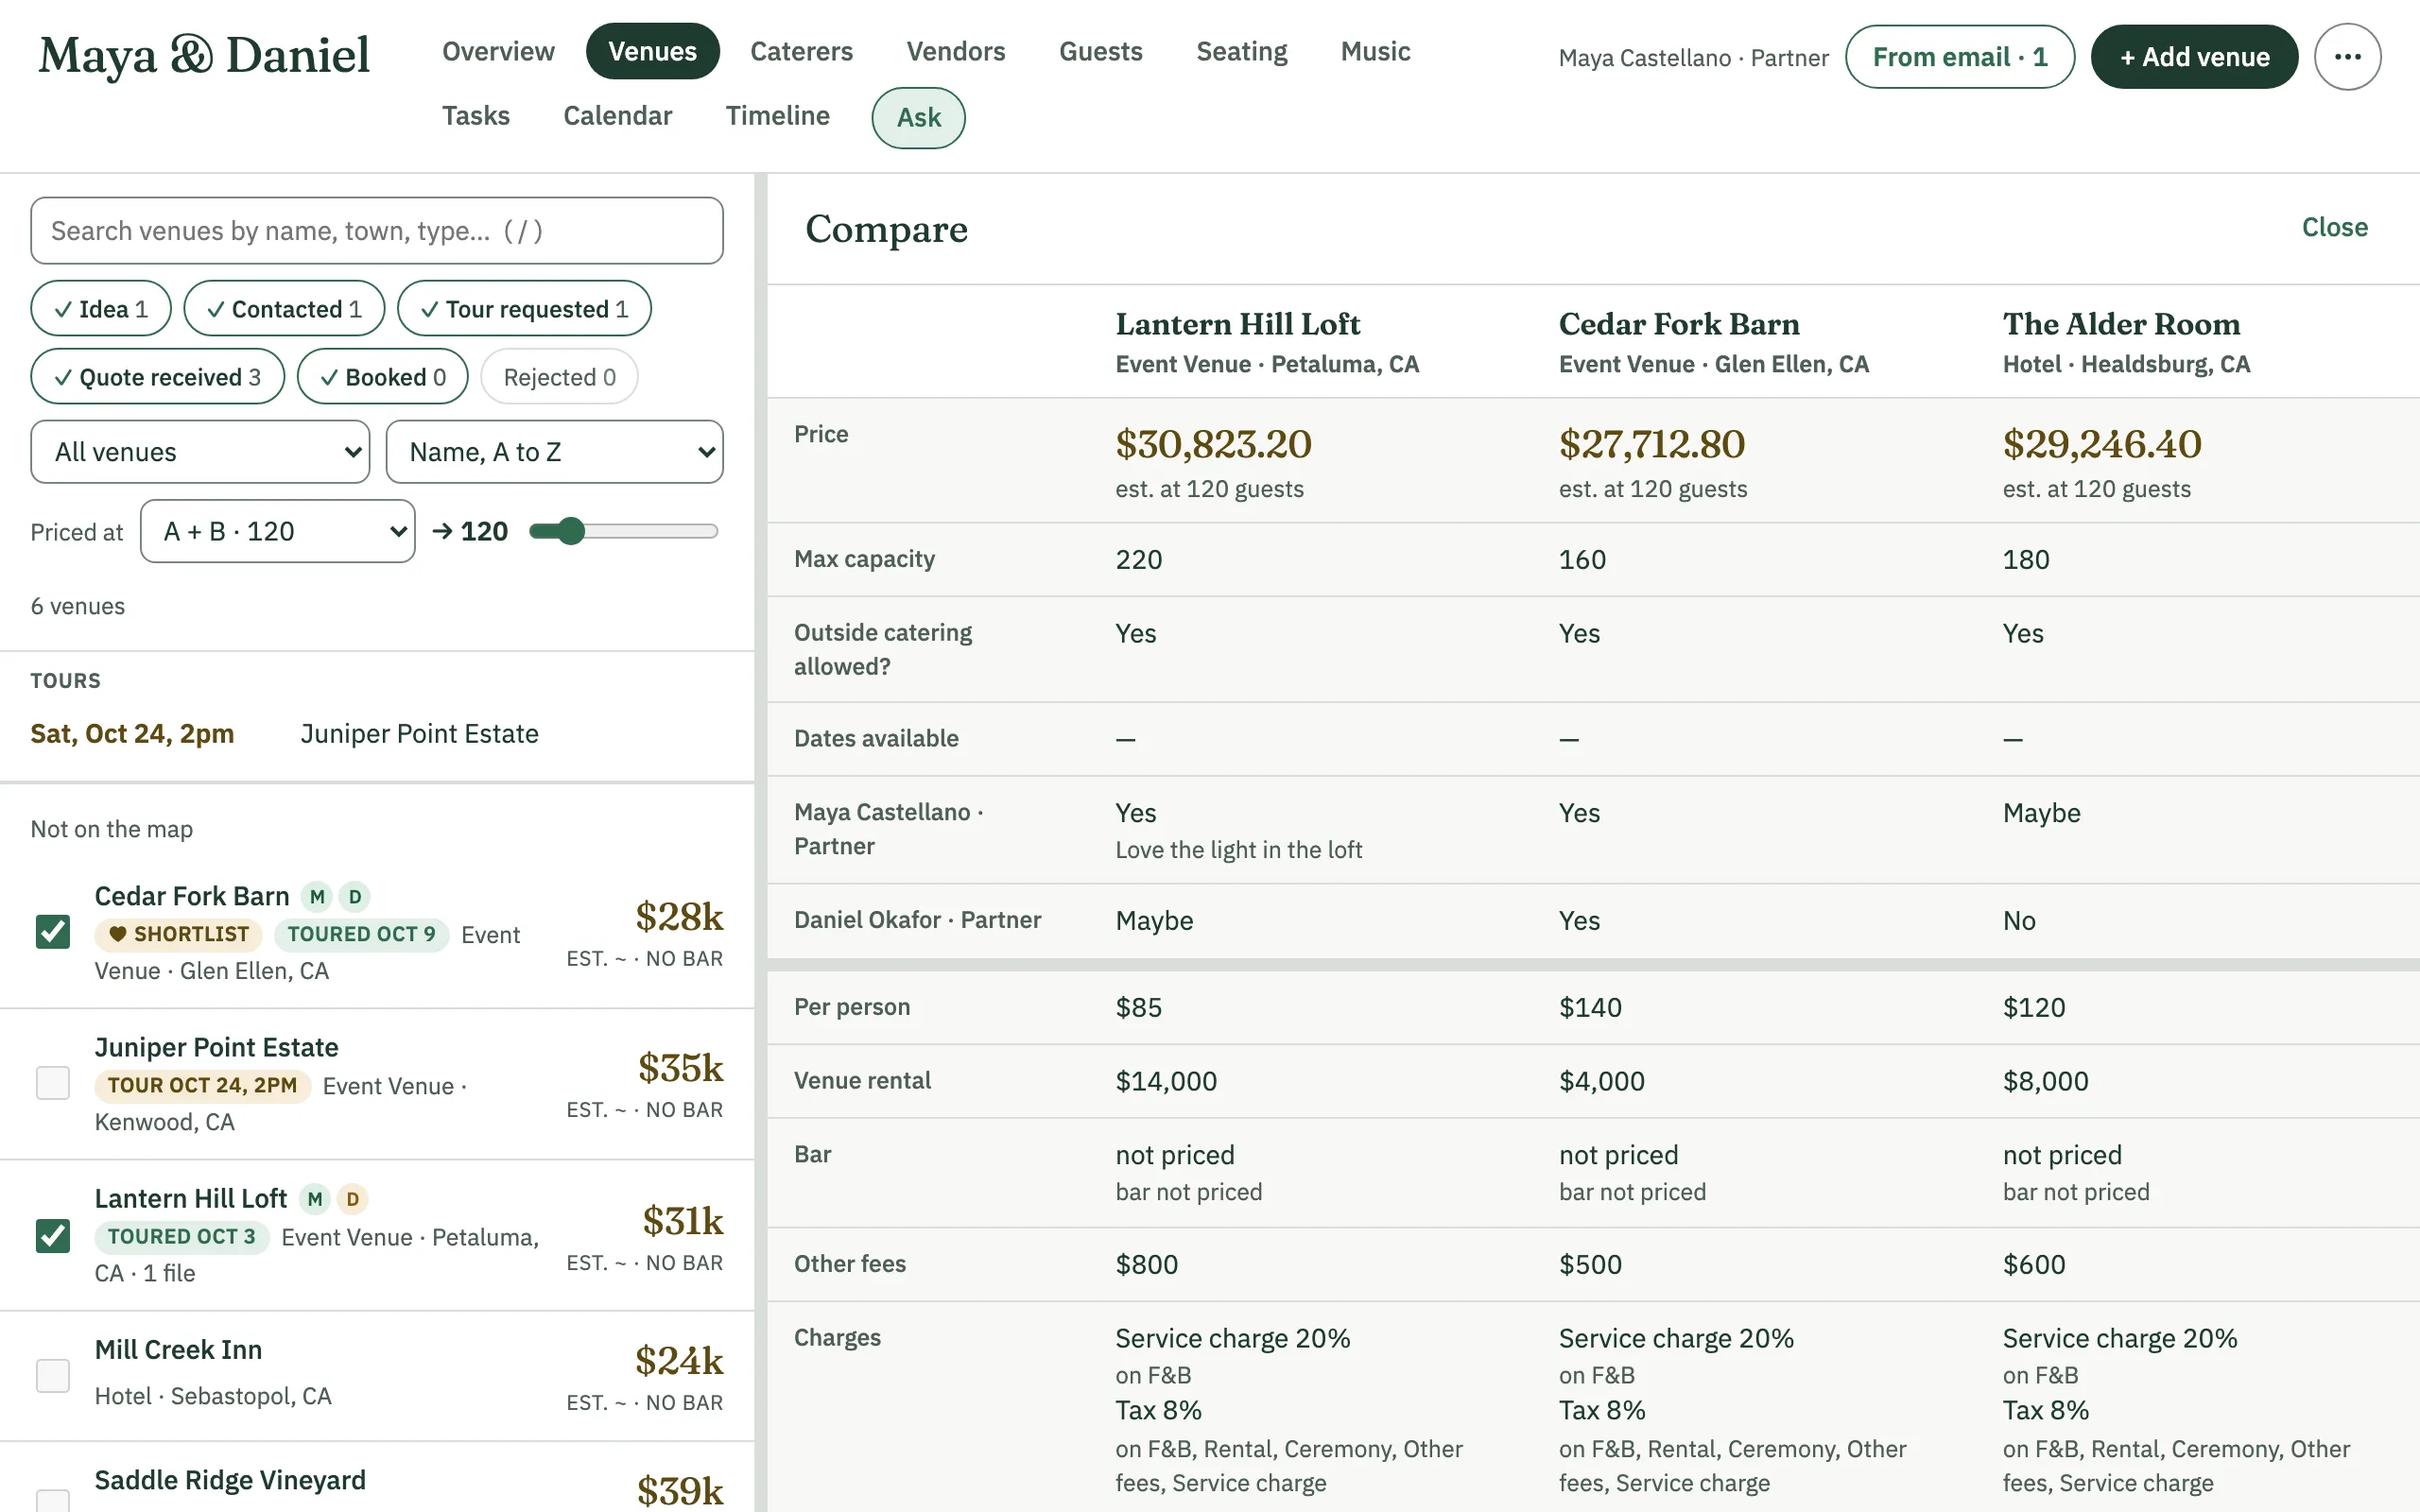Screen dimensions: 2420x1512
Task: Click the From email · 1 button
Action: tap(1960, 57)
